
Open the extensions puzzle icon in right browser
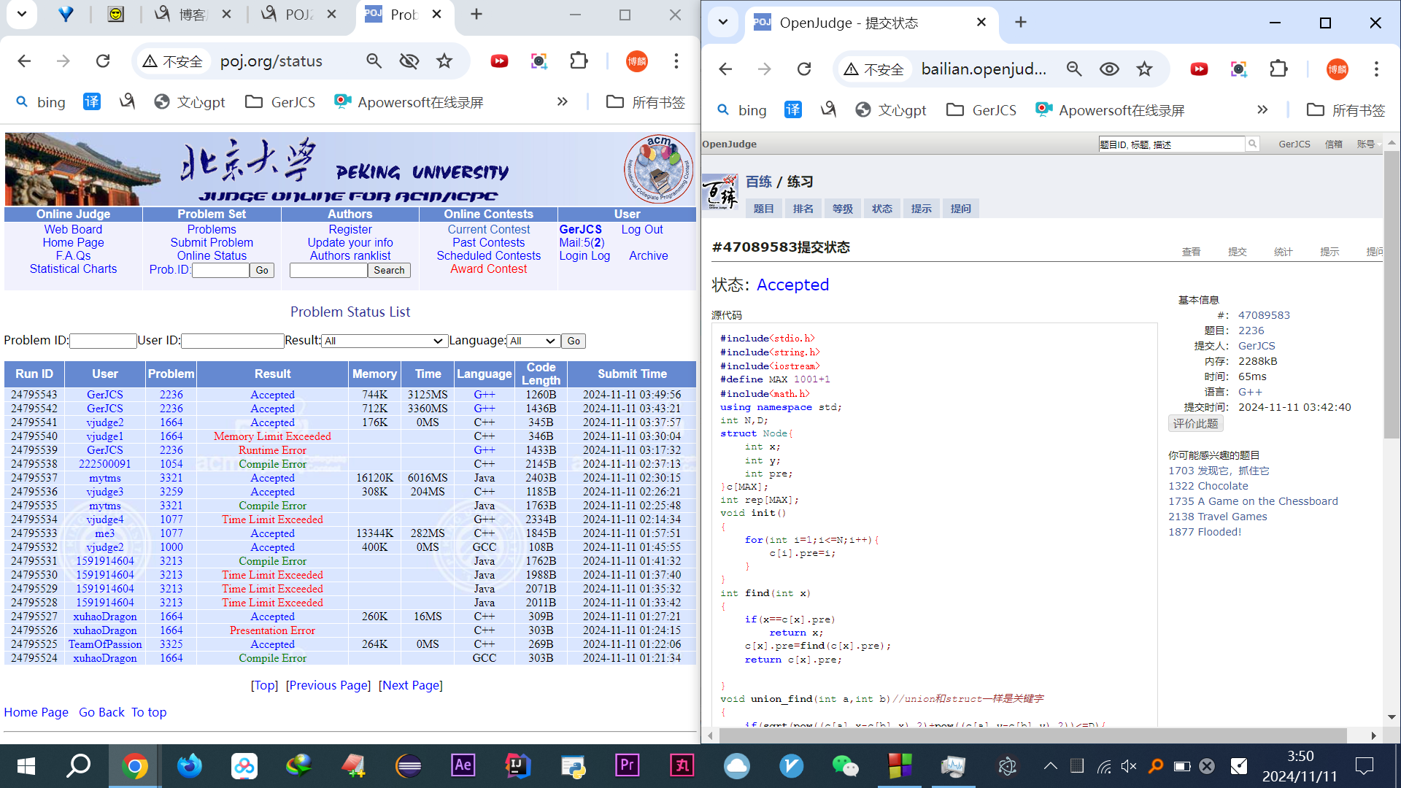pyautogui.click(x=1278, y=69)
